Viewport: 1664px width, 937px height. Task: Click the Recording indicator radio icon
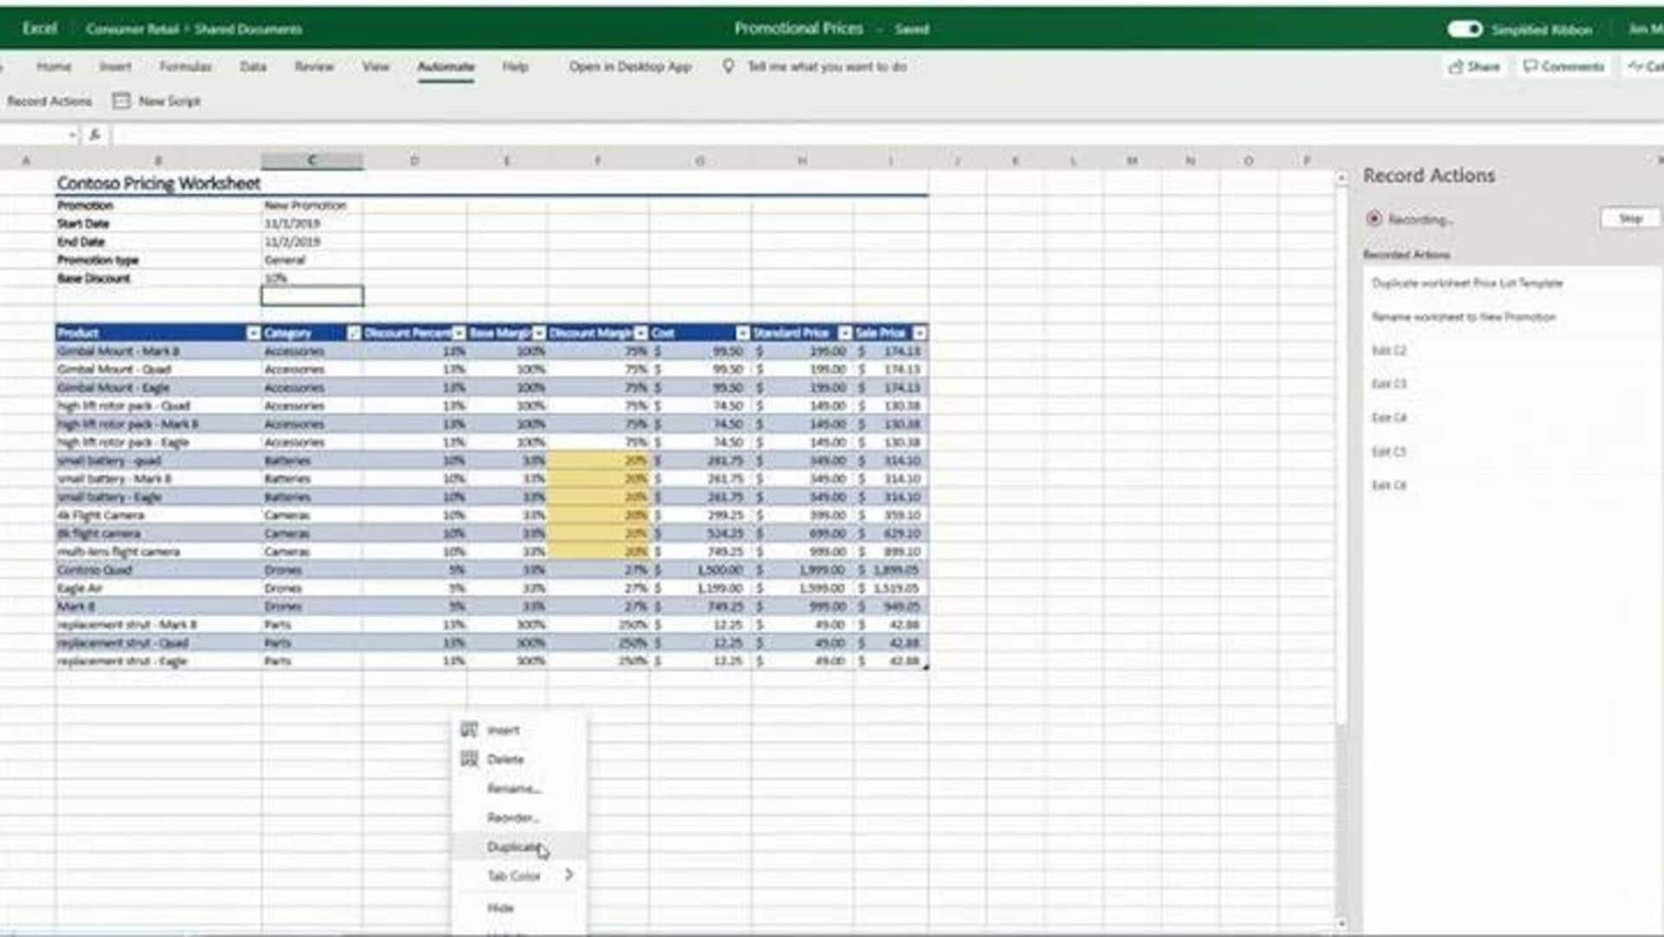point(1374,218)
